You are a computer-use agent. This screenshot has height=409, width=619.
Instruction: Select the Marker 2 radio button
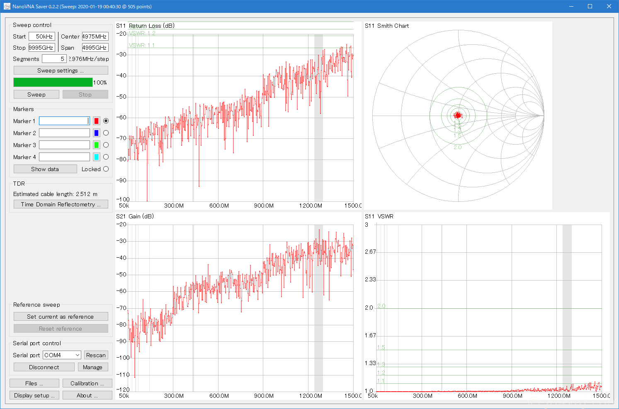[x=106, y=133]
